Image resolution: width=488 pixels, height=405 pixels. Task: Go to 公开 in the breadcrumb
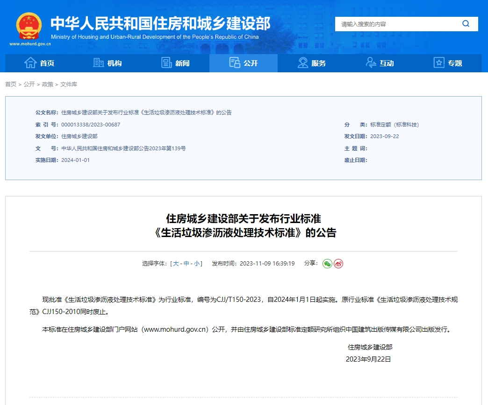29,84
